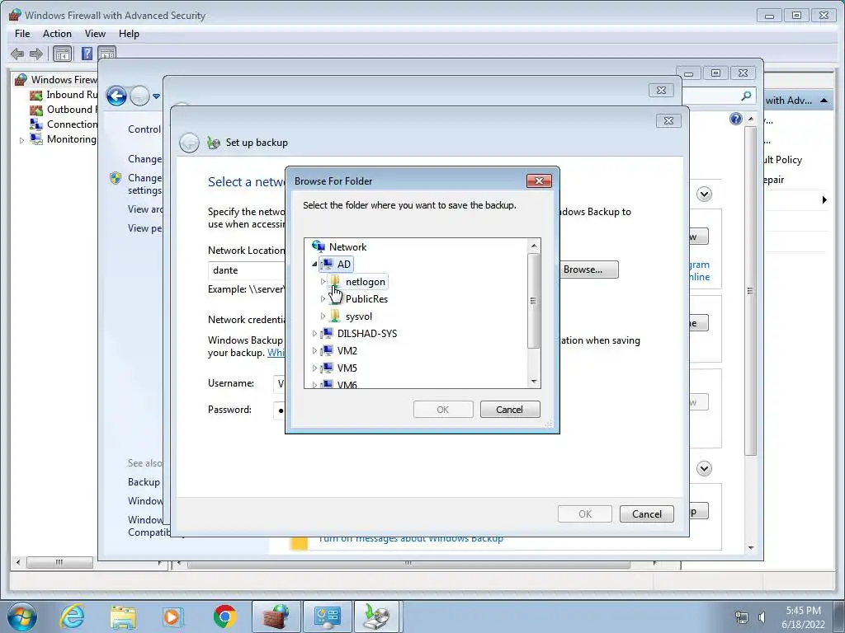Select the sysvol shared folder
Viewport: 845px width, 633px height.
358,316
